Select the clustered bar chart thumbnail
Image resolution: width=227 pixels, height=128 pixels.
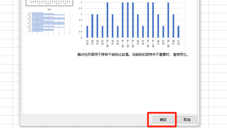pyautogui.click(x=49, y=21)
